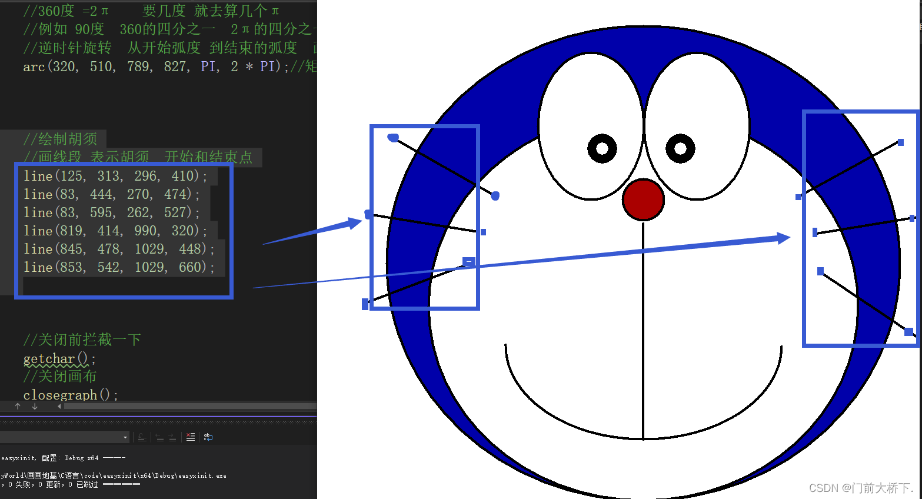Click the //关闭前拦截一下 comment

pos(82,340)
